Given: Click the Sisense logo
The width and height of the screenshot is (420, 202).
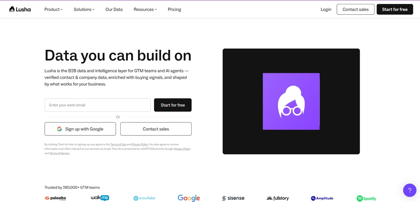Looking at the screenshot, I should pos(233,198).
